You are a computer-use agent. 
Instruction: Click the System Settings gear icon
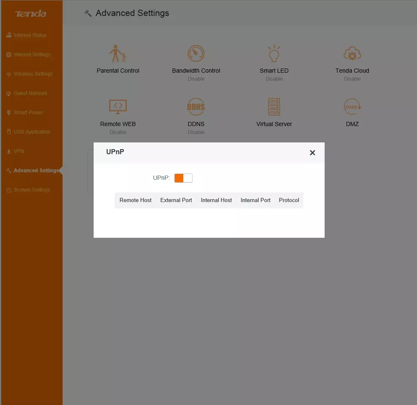[9, 190]
